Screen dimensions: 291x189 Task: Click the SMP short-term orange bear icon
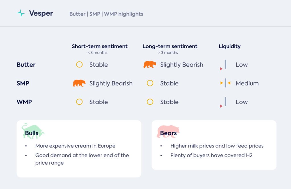pyautogui.click(x=79, y=83)
